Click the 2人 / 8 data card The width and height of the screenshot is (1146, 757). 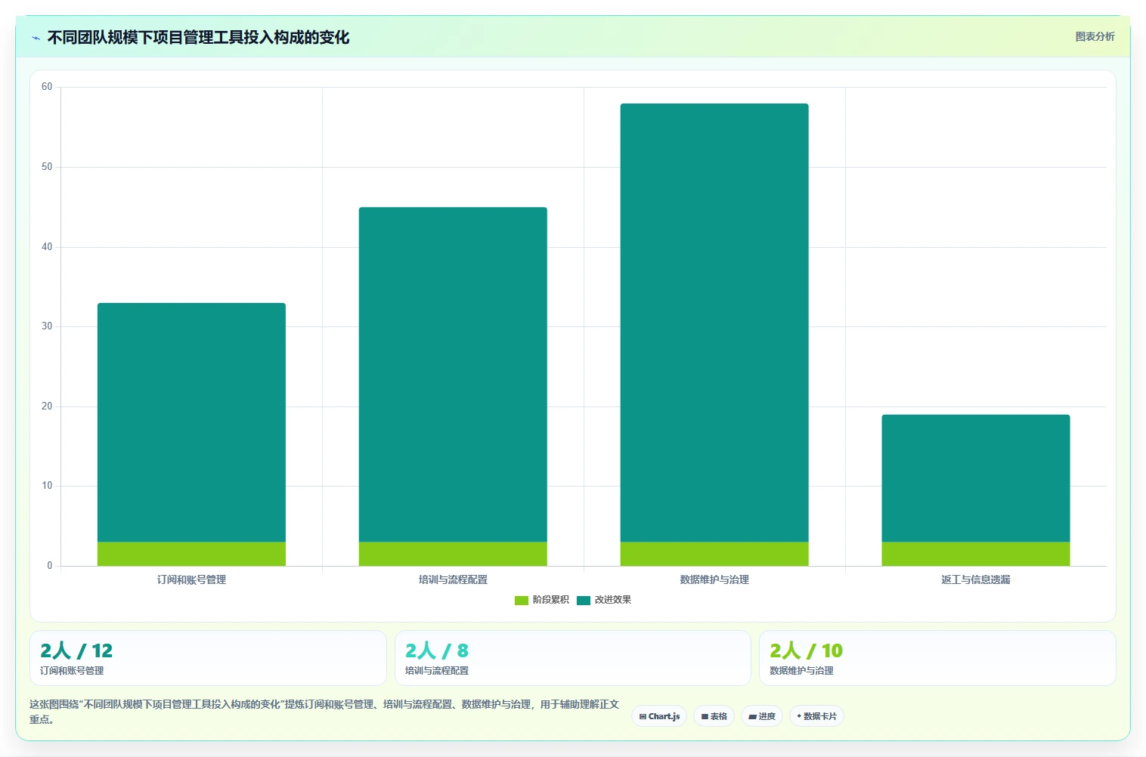pyautogui.click(x=573, y=658)
